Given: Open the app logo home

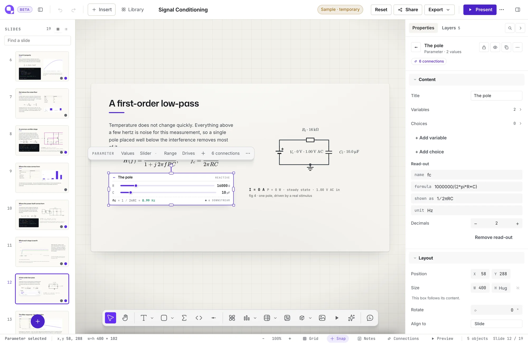Looking at the screenshot, I should 10,10.
